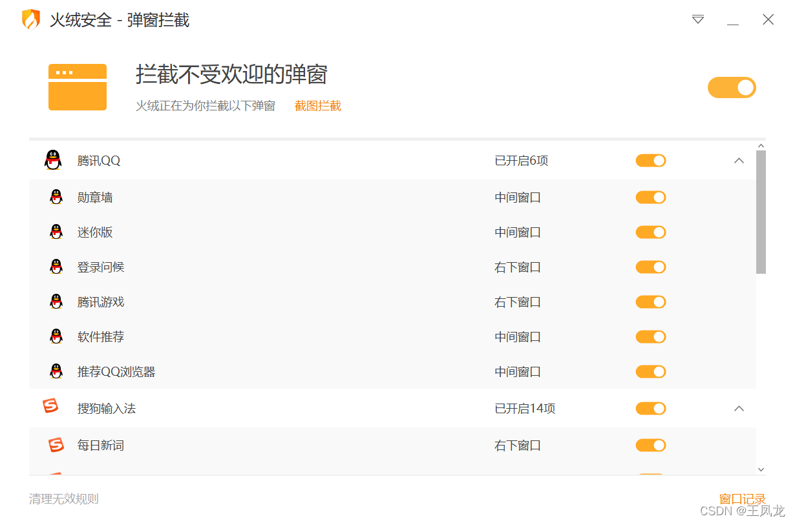This screenshot has height=523, width=795.
Task: Click 中间窗口 in the 勋章墙 row
Action: coord(518,198)
